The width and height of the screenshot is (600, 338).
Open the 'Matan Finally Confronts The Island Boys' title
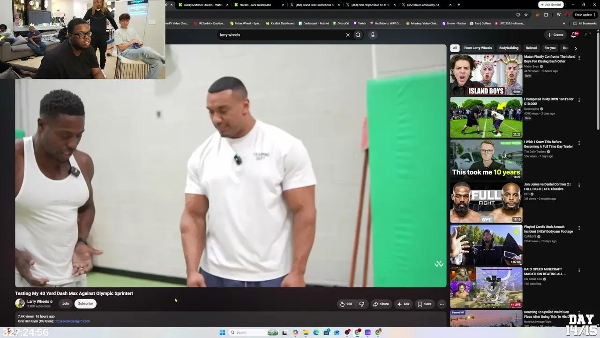[549, 59]
